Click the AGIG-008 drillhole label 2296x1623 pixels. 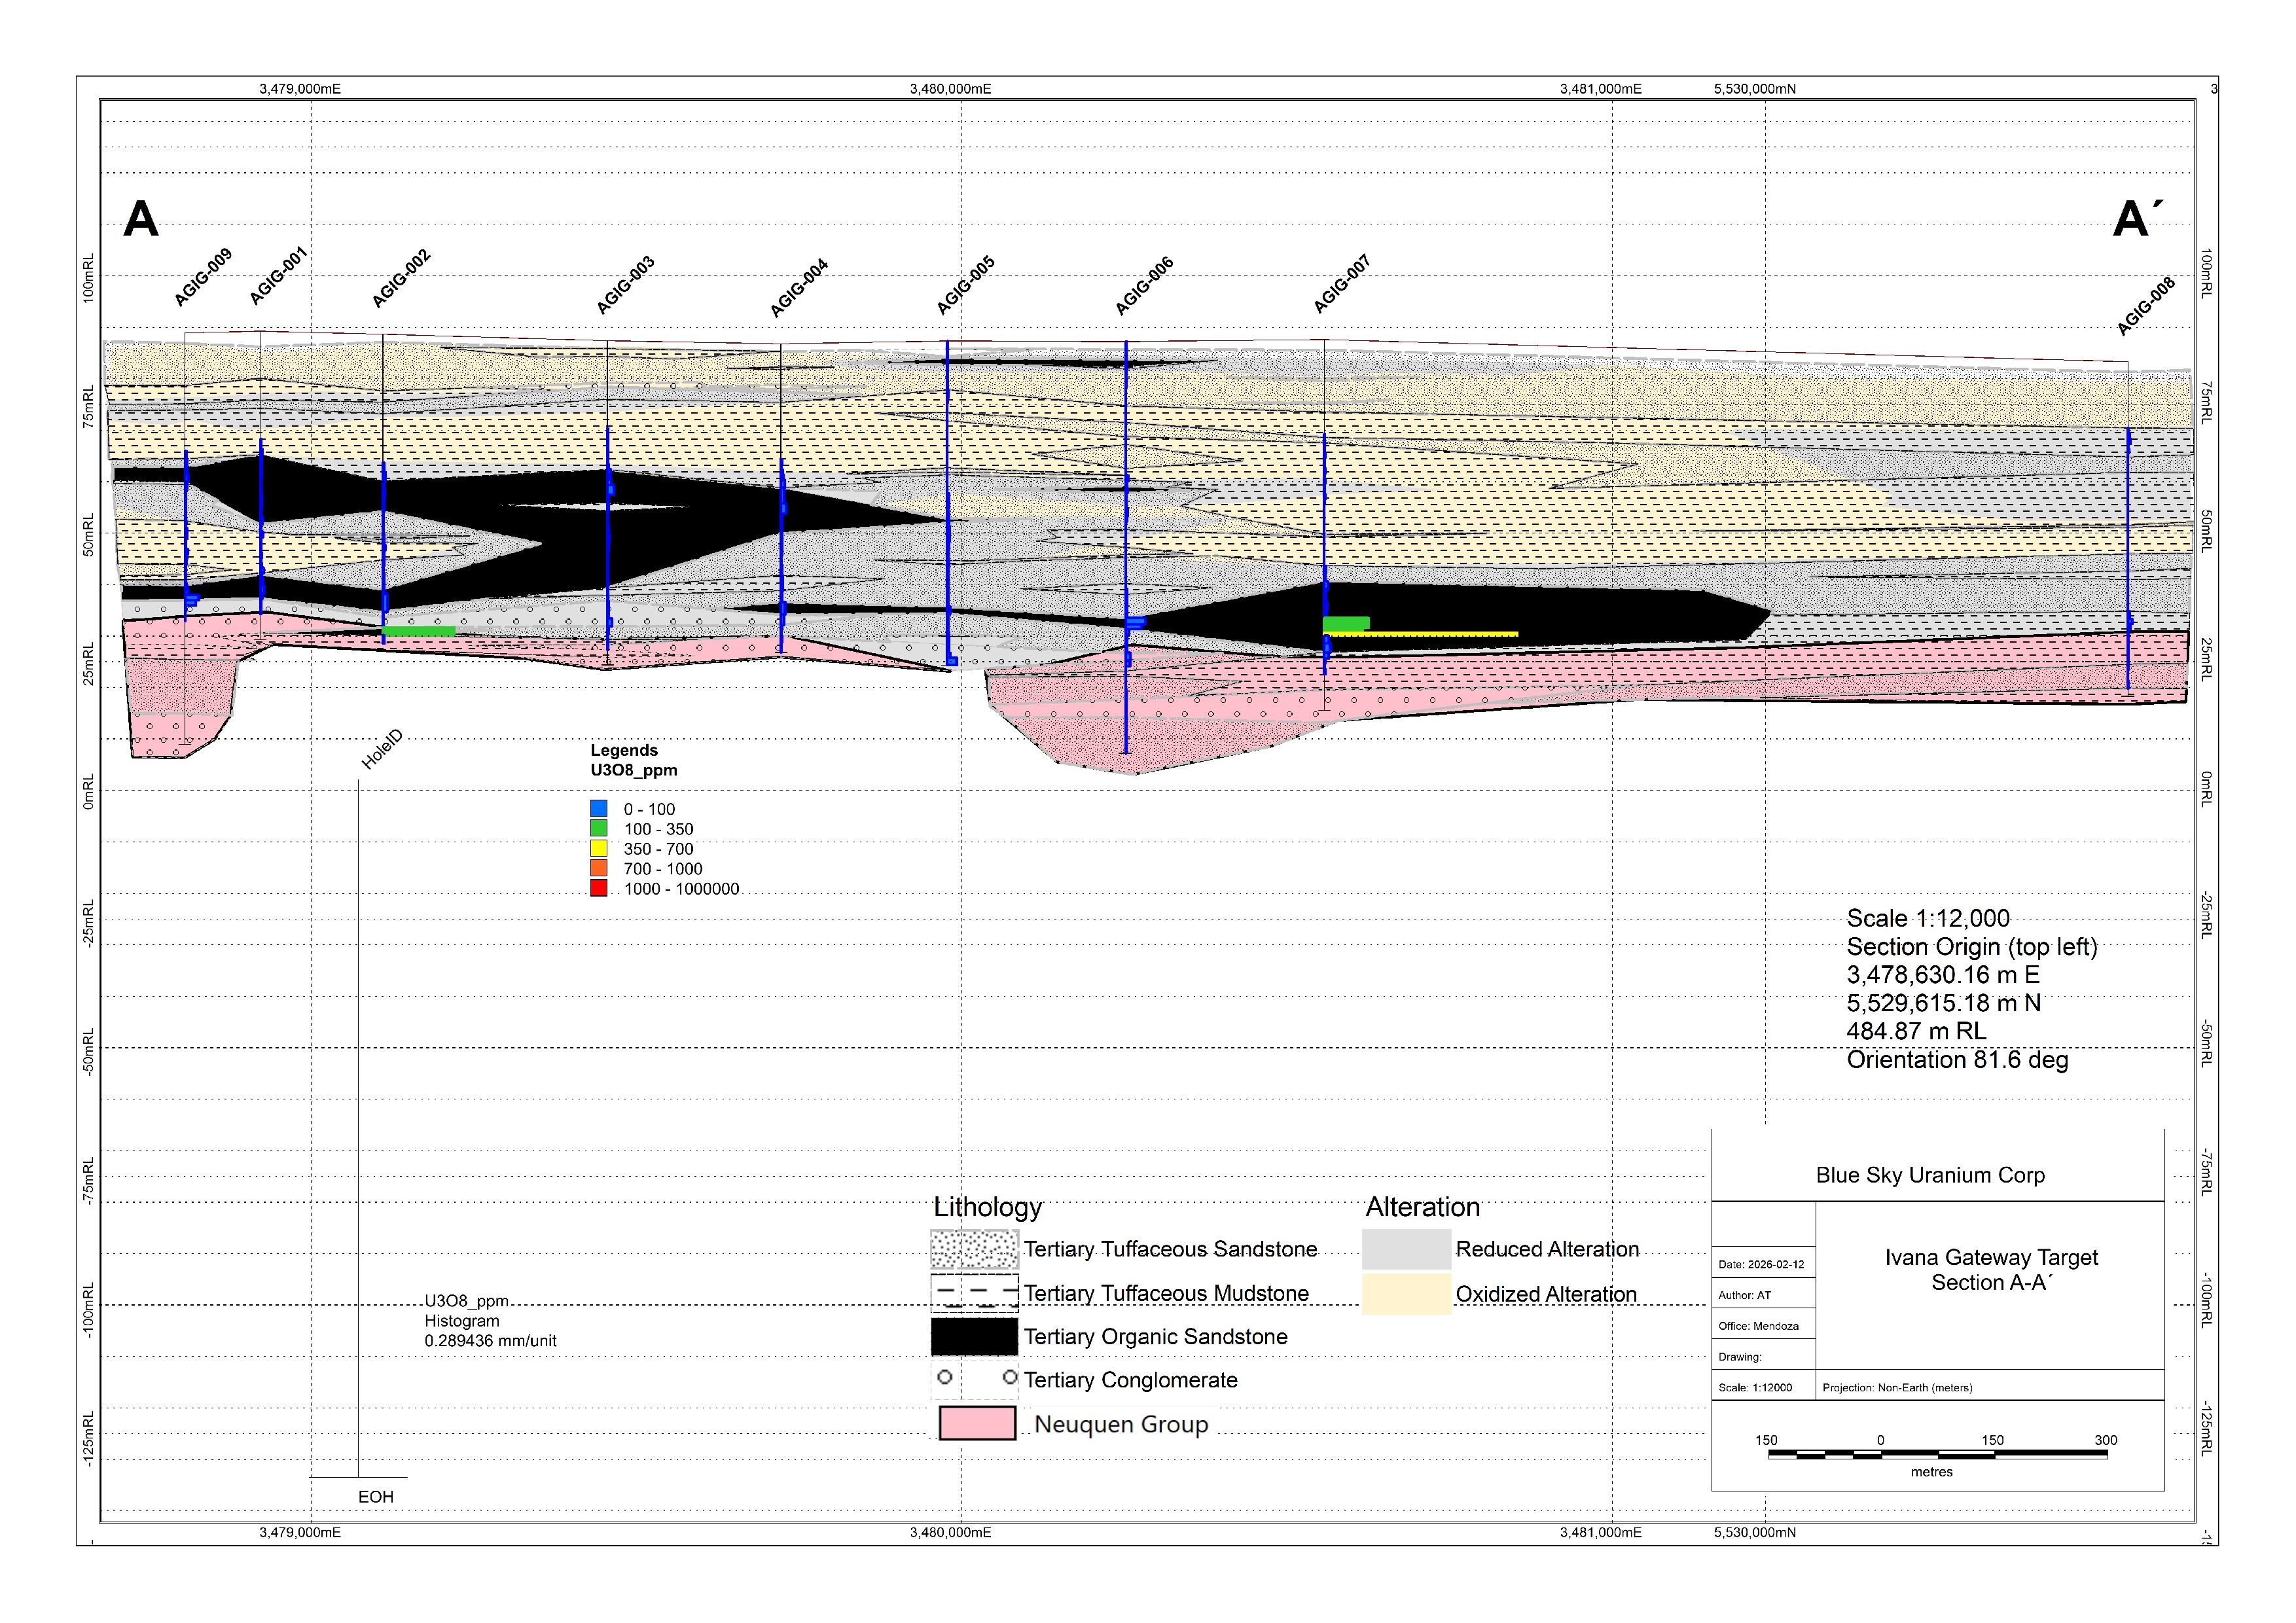pyautogui.click(x=2146, y=306)
